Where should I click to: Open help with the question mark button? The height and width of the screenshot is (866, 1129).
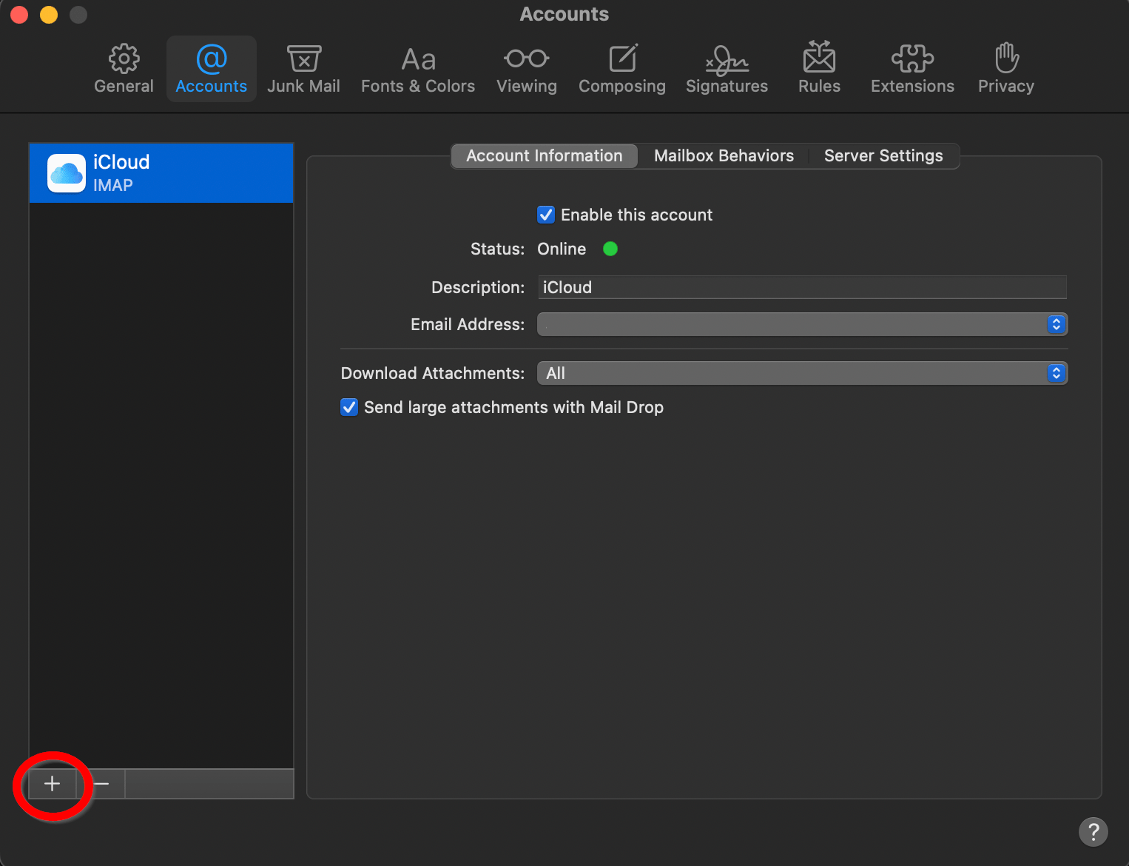(x=1093, y=831)
